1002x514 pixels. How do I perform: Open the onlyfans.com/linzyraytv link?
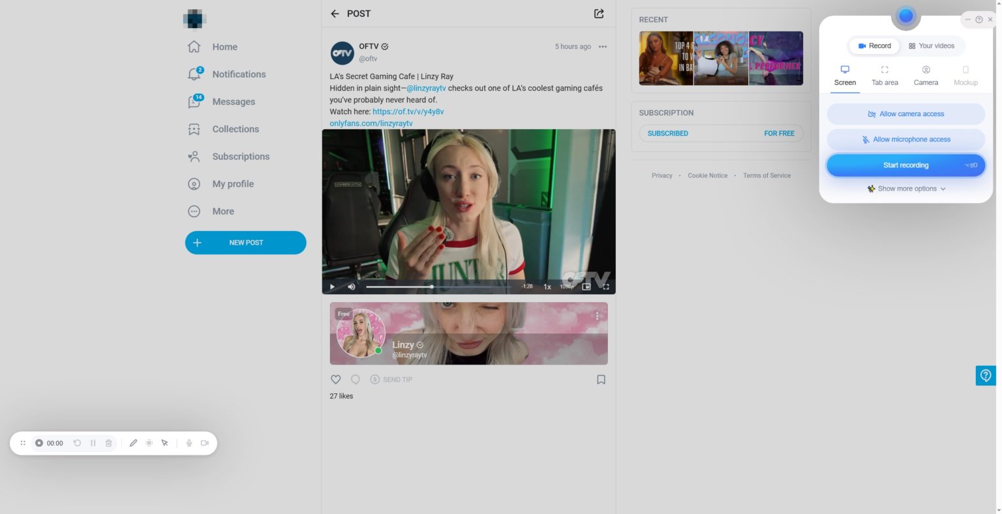[371, 123]
